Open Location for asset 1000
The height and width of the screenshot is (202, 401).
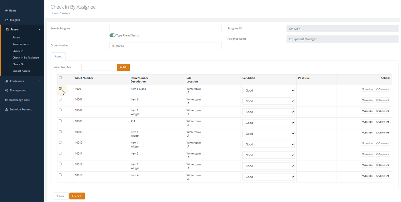click(367, 89)
